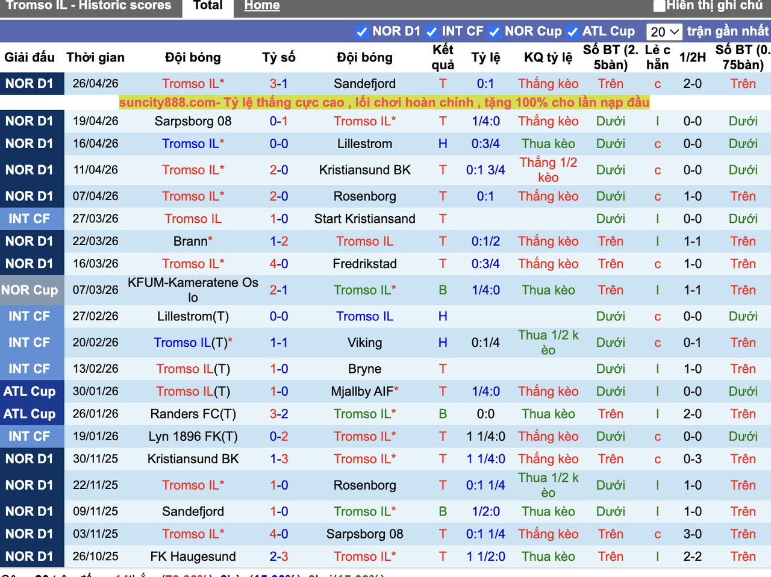This screenshot has height=577, width=771.
Task: Click the 1-3 score on 30/11/25
Action: (278, 459)
